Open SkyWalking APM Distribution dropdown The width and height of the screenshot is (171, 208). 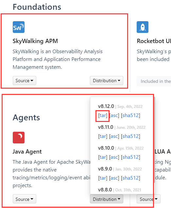(107, 81)
